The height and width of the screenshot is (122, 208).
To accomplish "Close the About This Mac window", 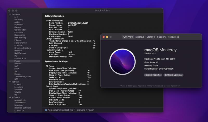I will [x=103, y=37].
